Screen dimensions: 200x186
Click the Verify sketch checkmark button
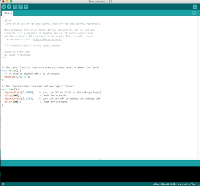(4, 7)
